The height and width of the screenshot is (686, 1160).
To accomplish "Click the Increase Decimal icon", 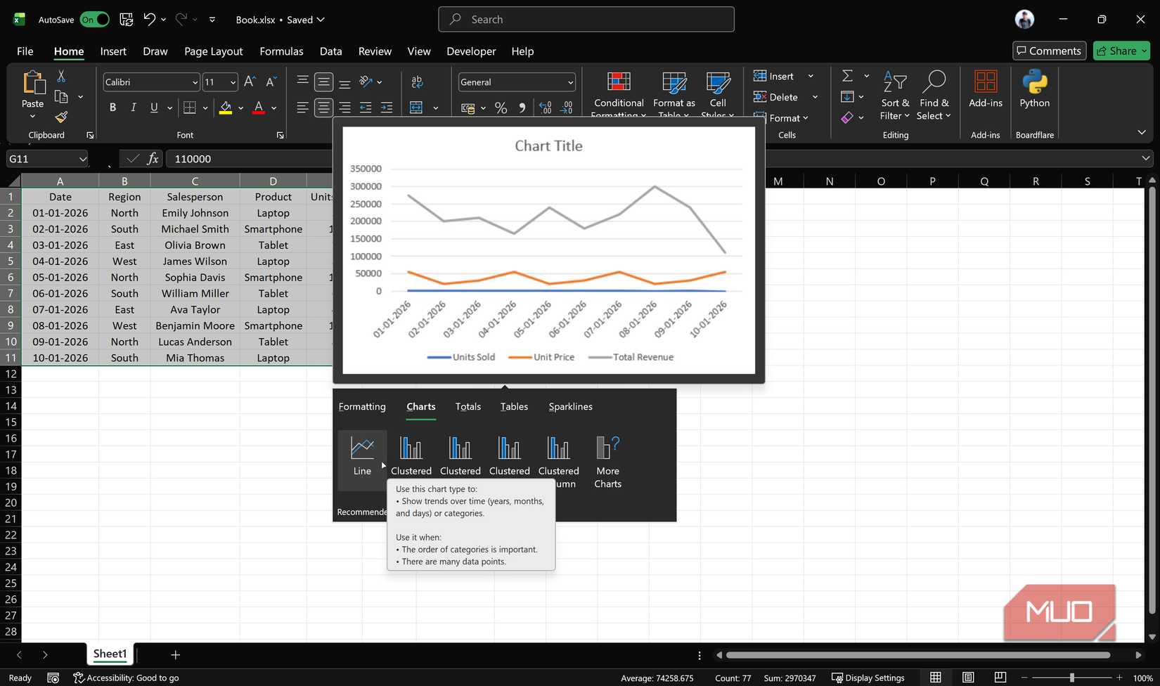I will [x=545, y=108].
